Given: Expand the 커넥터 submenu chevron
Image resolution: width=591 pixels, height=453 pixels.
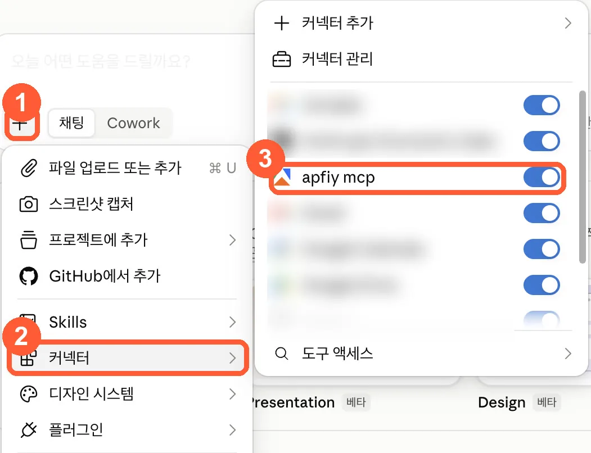Looking at the screenshot, I should [x=233, y=358].
